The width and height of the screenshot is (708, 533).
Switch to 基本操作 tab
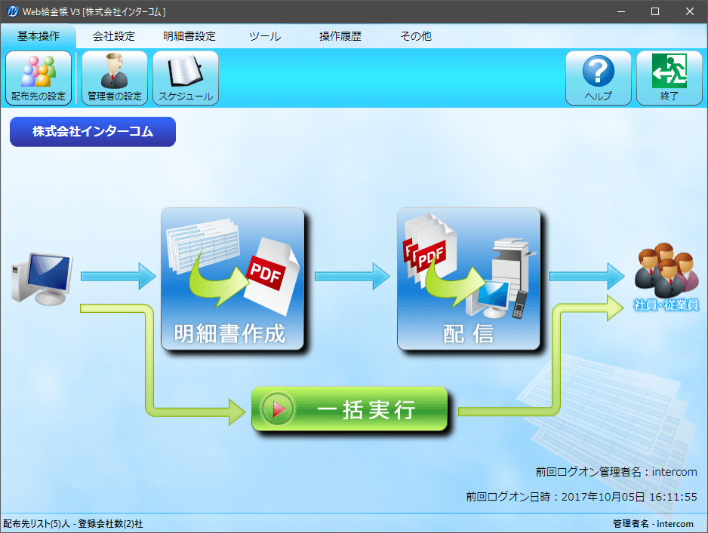pos(38,36)
